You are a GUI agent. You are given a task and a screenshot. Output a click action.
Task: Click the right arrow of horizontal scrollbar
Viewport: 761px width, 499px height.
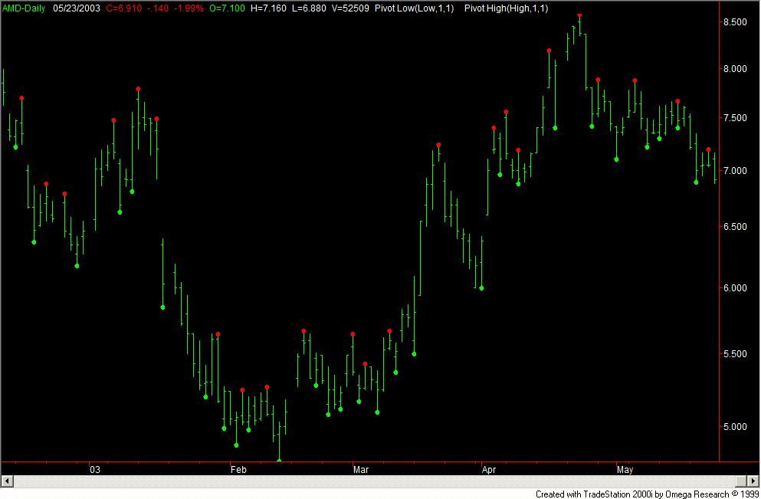point(754,481)
